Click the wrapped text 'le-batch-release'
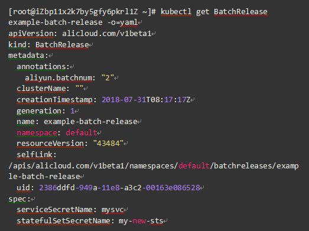309x231 pixels. 44,177
